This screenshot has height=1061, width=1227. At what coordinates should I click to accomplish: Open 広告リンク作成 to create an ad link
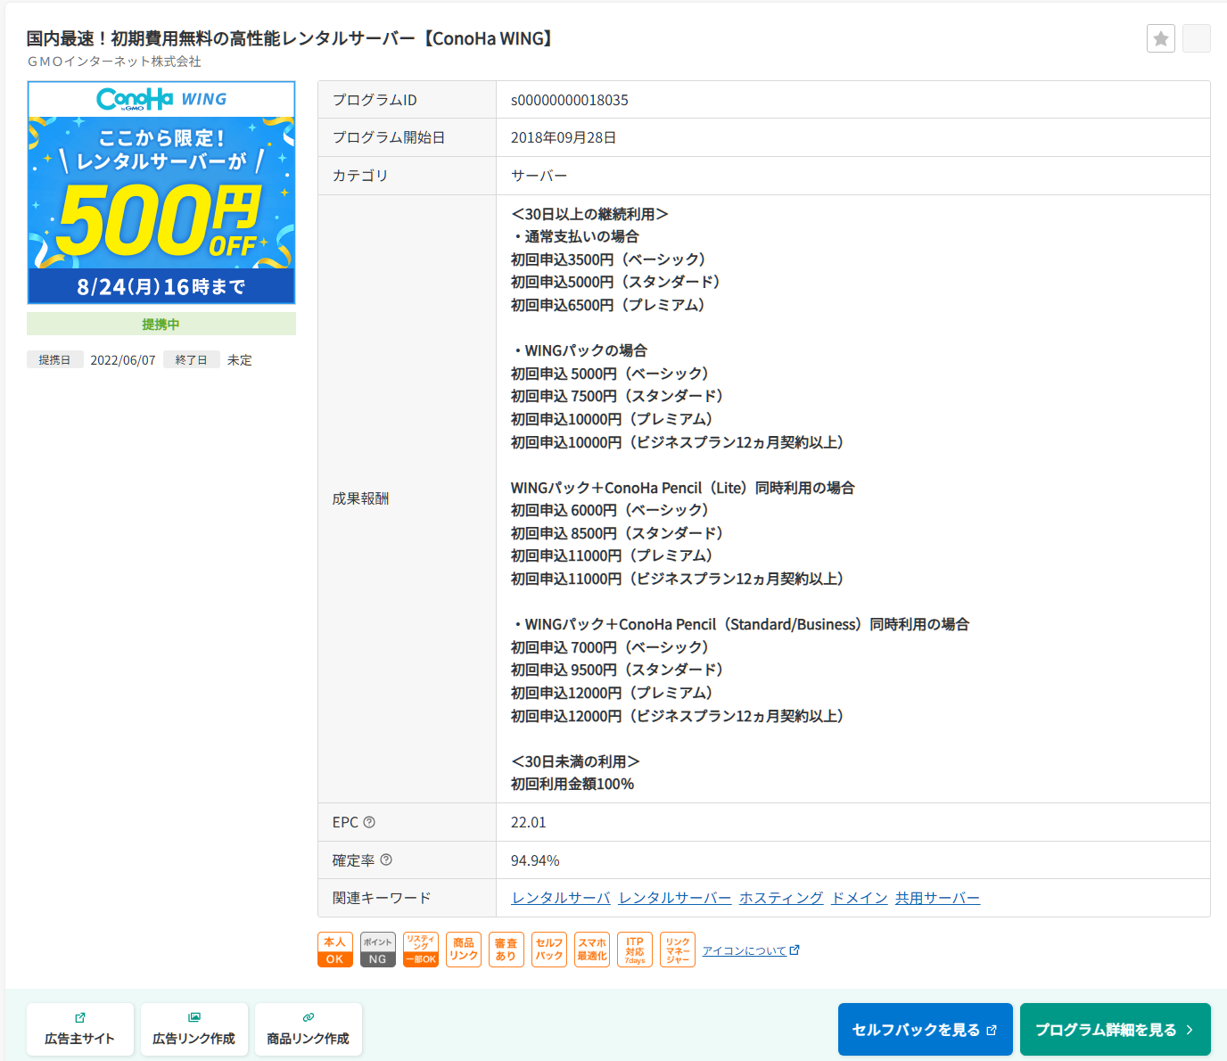(x=194, y=1029)
